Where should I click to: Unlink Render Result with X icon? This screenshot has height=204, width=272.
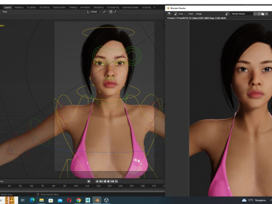tap(266, 14)
